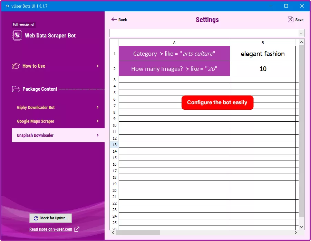Select row 2 header
This screenshot has height=241, width=311.
115,69
